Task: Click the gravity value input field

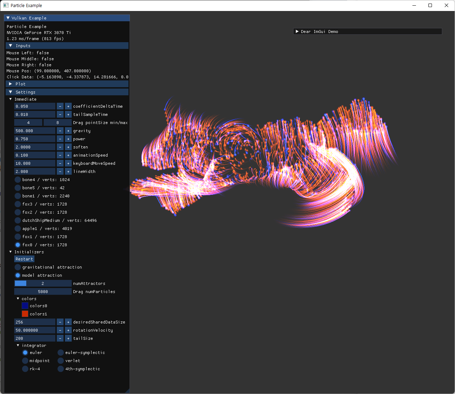Action: [35, 131]
